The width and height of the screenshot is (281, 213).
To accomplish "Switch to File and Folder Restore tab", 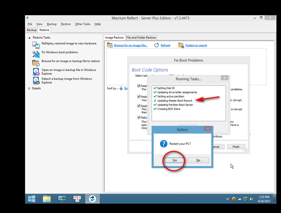I will point(141,38).
